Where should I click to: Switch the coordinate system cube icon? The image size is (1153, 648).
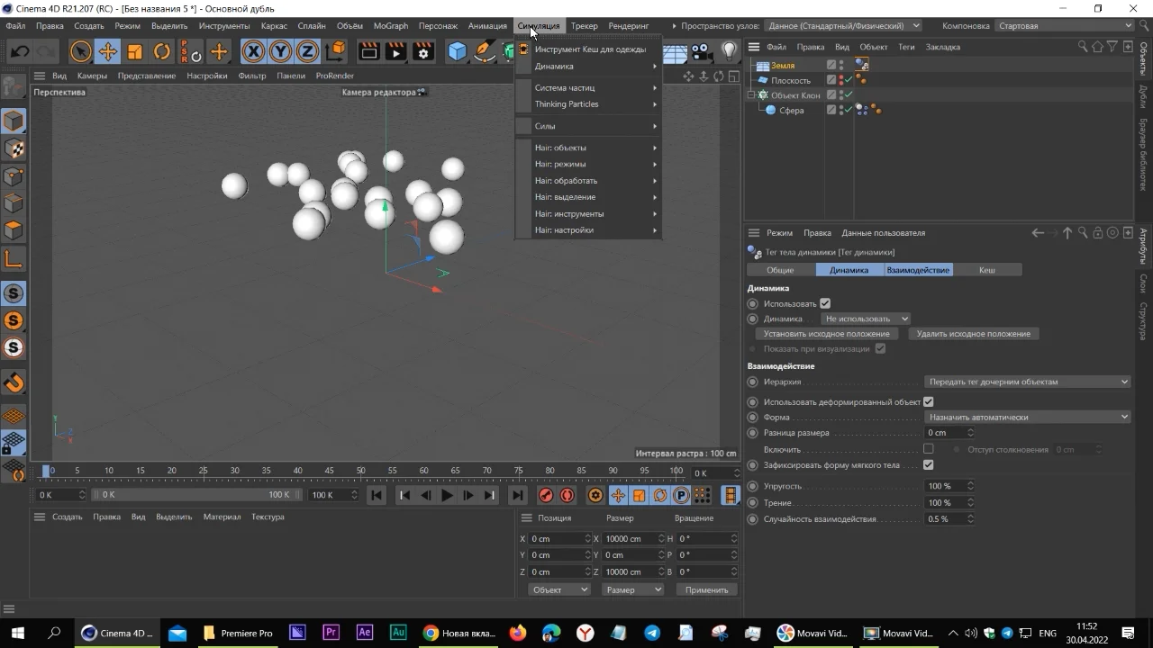point(335,52)
